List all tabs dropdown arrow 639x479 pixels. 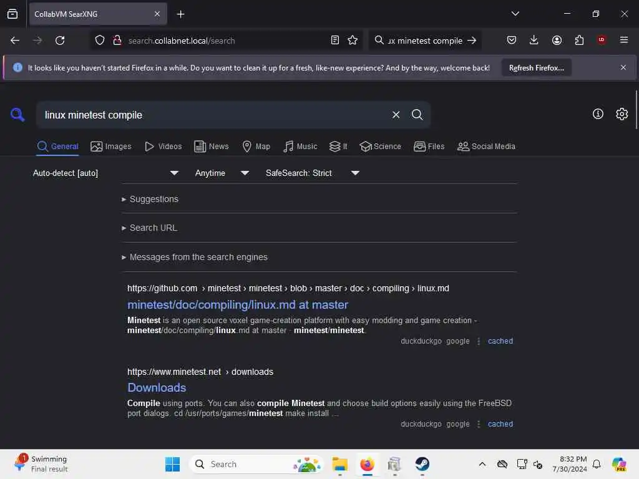click(x=515, y=14)
